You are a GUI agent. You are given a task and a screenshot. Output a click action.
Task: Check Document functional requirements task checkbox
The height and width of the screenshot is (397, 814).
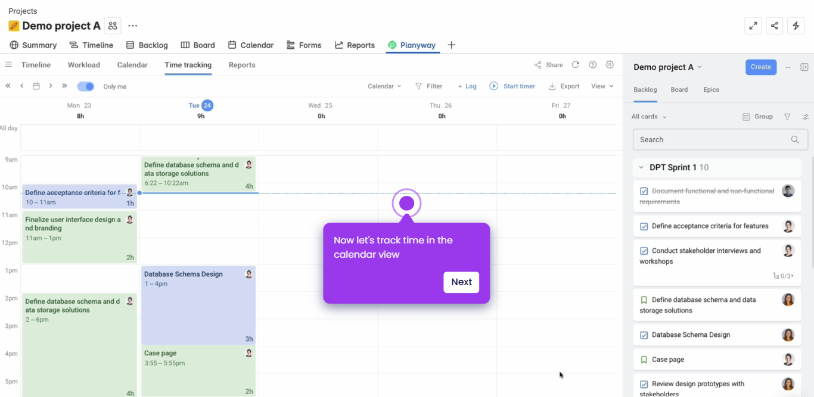[644, 191]
